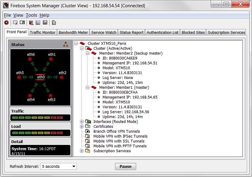Open the View menu
This screenshot has width=252, height=177.
[18, 15]
